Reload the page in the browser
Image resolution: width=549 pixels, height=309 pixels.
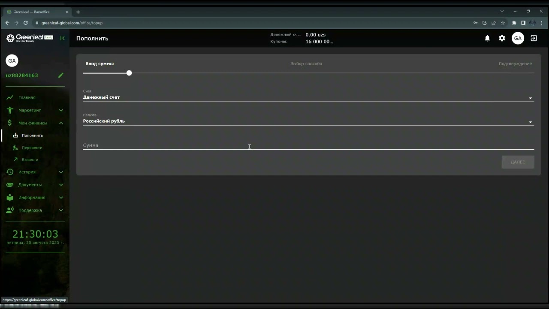click(x=26, y=23)
